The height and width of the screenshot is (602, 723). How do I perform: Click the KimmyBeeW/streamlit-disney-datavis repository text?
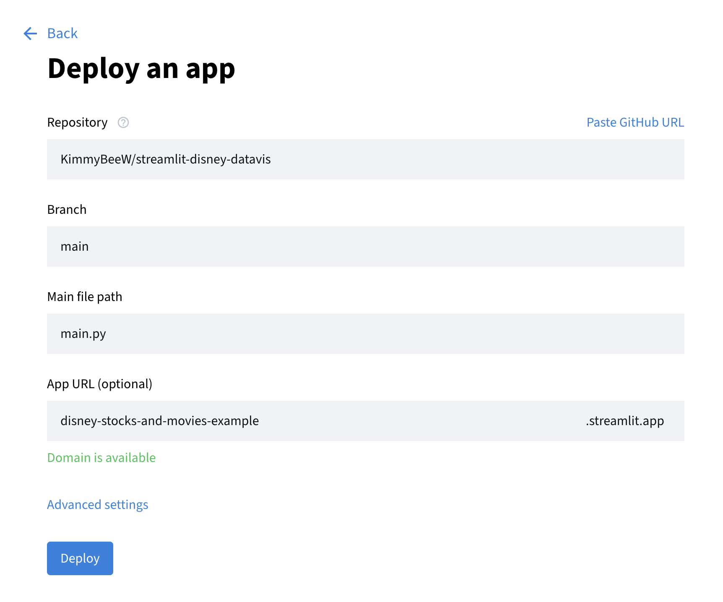click(165, 159)
